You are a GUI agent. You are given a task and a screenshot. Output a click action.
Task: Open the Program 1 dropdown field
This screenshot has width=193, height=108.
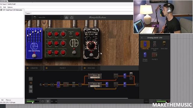(79, 13)
